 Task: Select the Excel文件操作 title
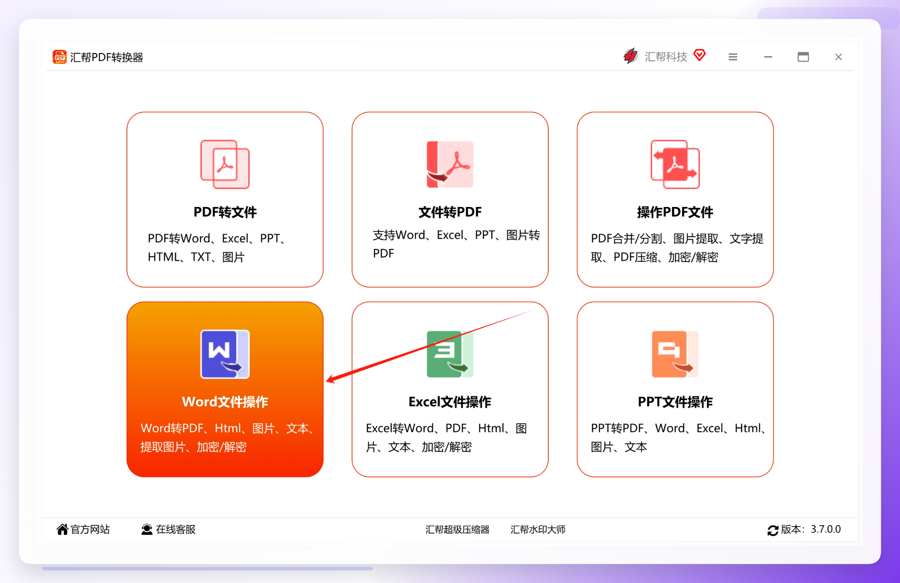(450, 402)
